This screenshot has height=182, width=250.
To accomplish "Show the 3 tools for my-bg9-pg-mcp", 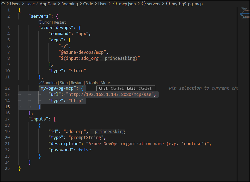I will (x=92, y=83).
